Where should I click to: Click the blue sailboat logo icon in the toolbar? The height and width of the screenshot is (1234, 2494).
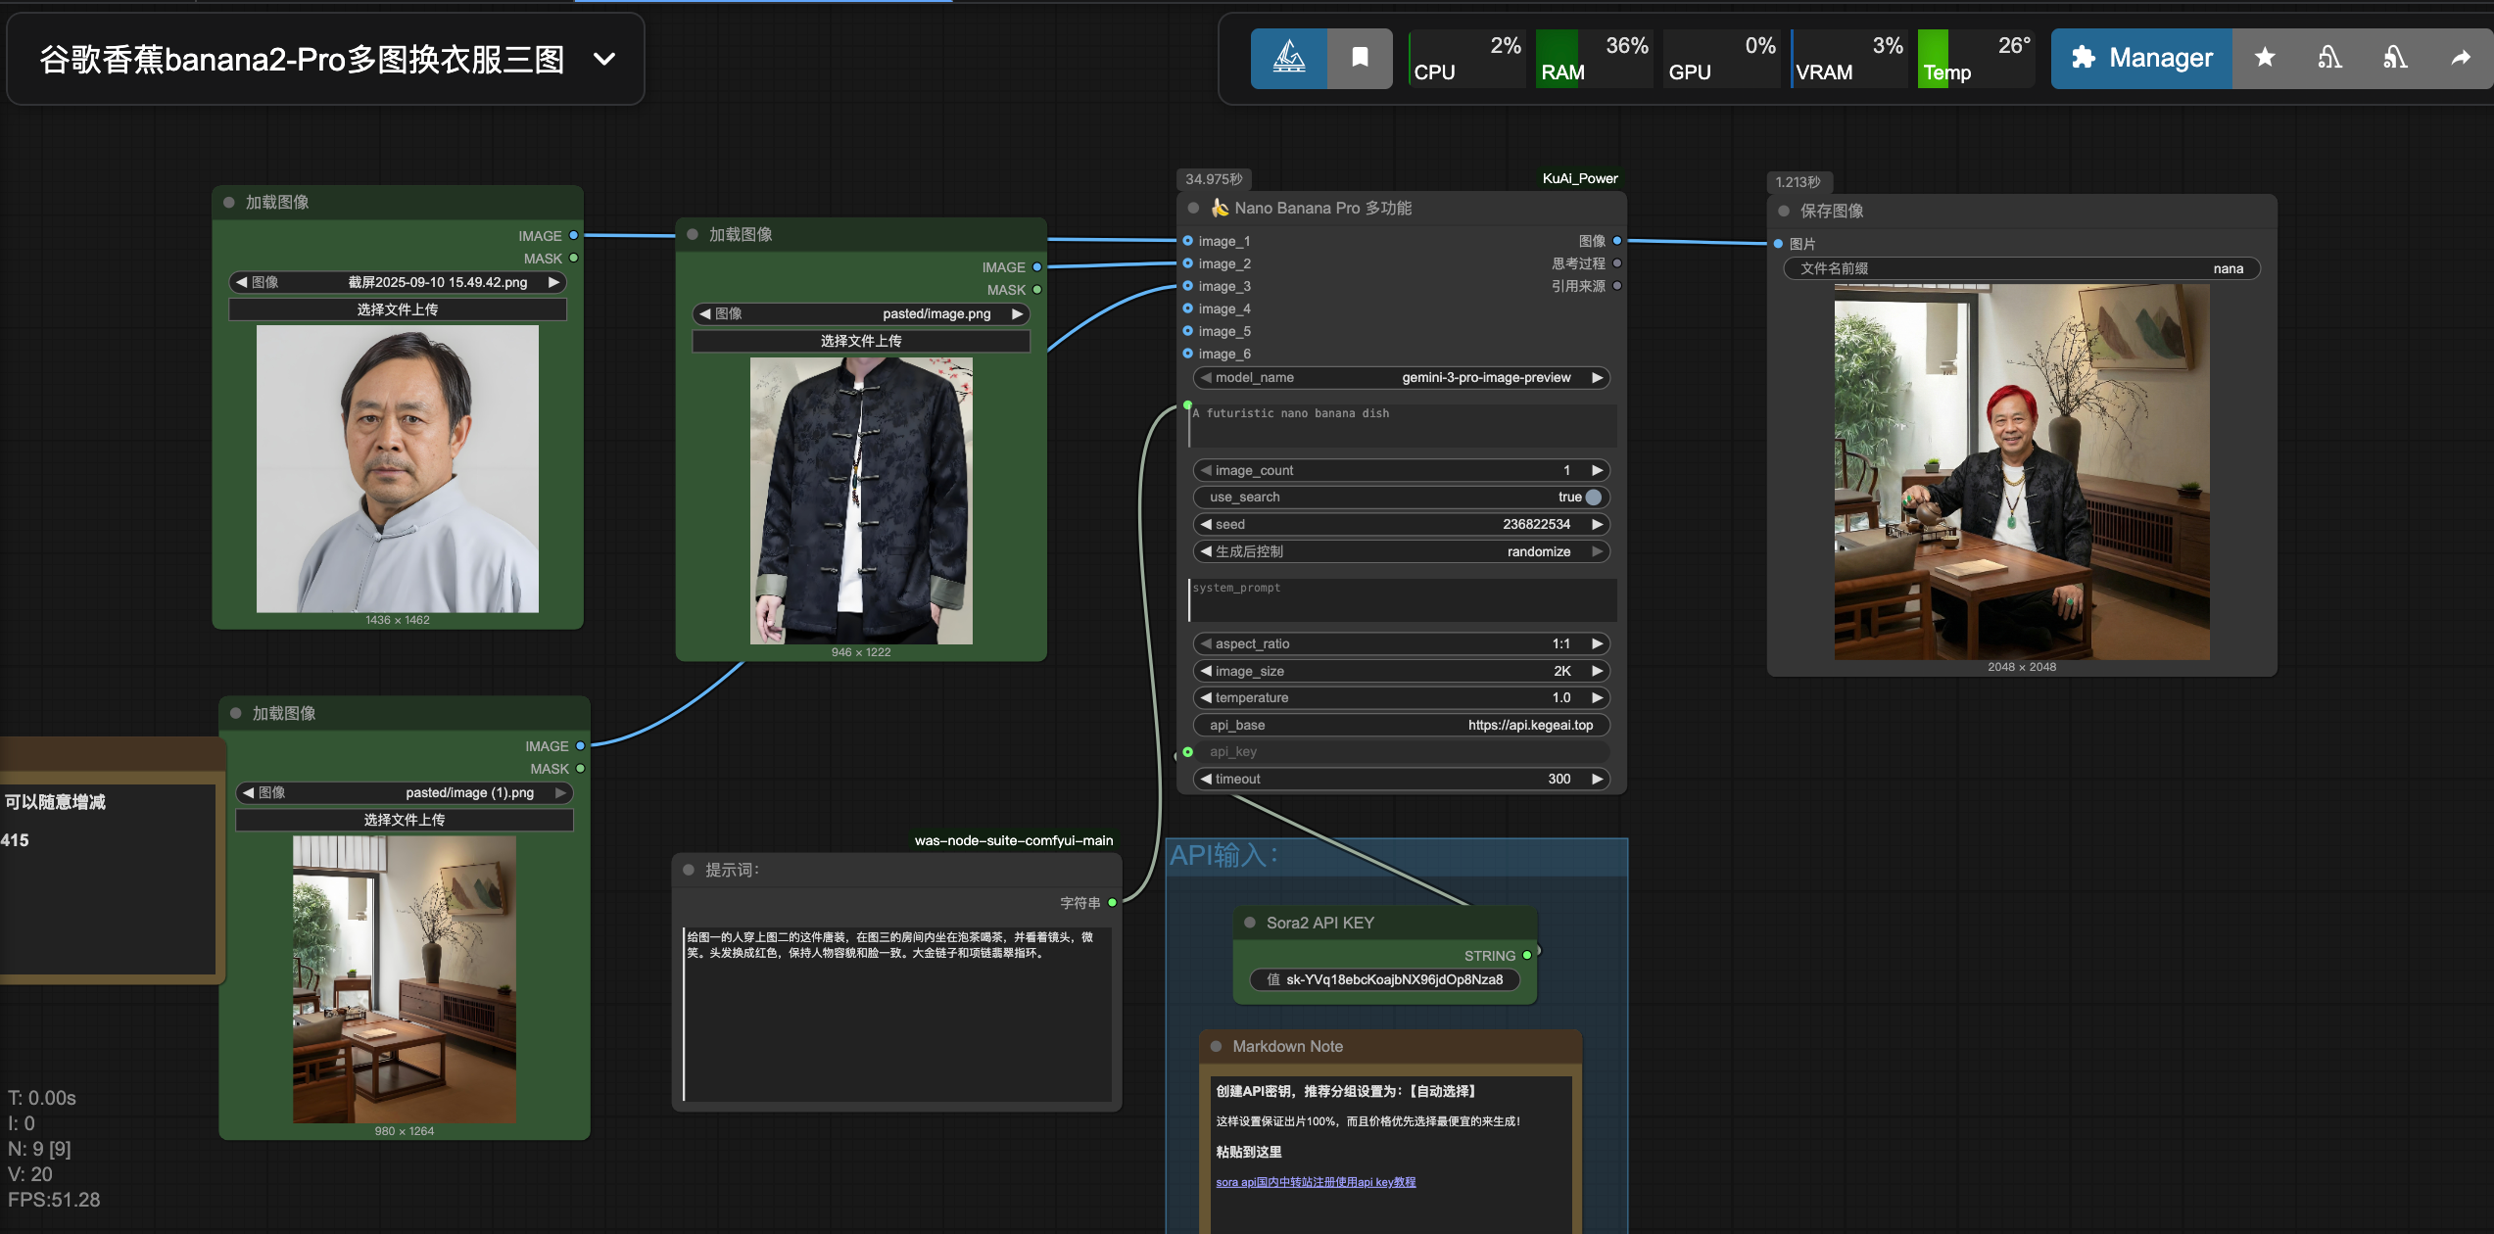pyautogui.click(x=1288, y=58)
